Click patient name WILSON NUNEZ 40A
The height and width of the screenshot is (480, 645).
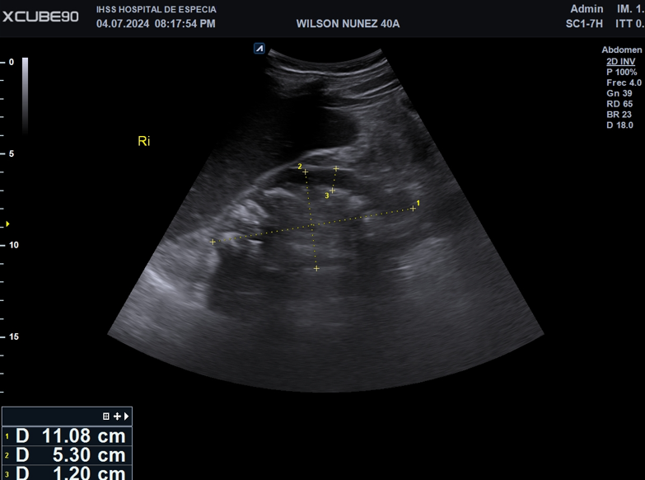tap(348, 24)
